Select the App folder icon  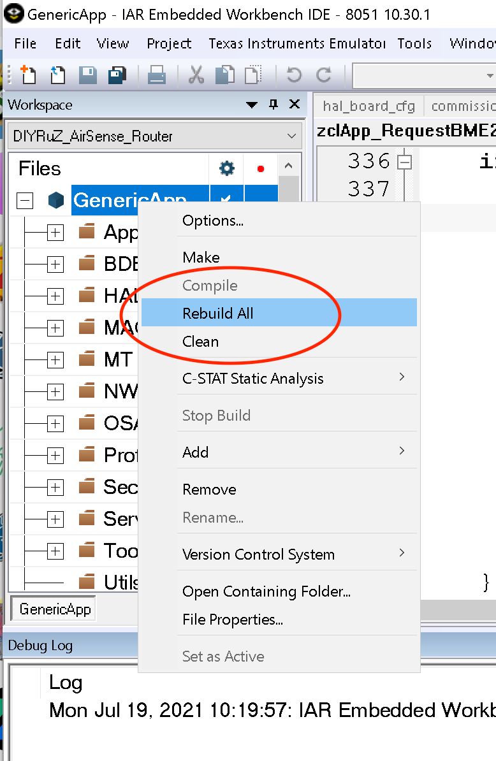(x=87, y=231)
